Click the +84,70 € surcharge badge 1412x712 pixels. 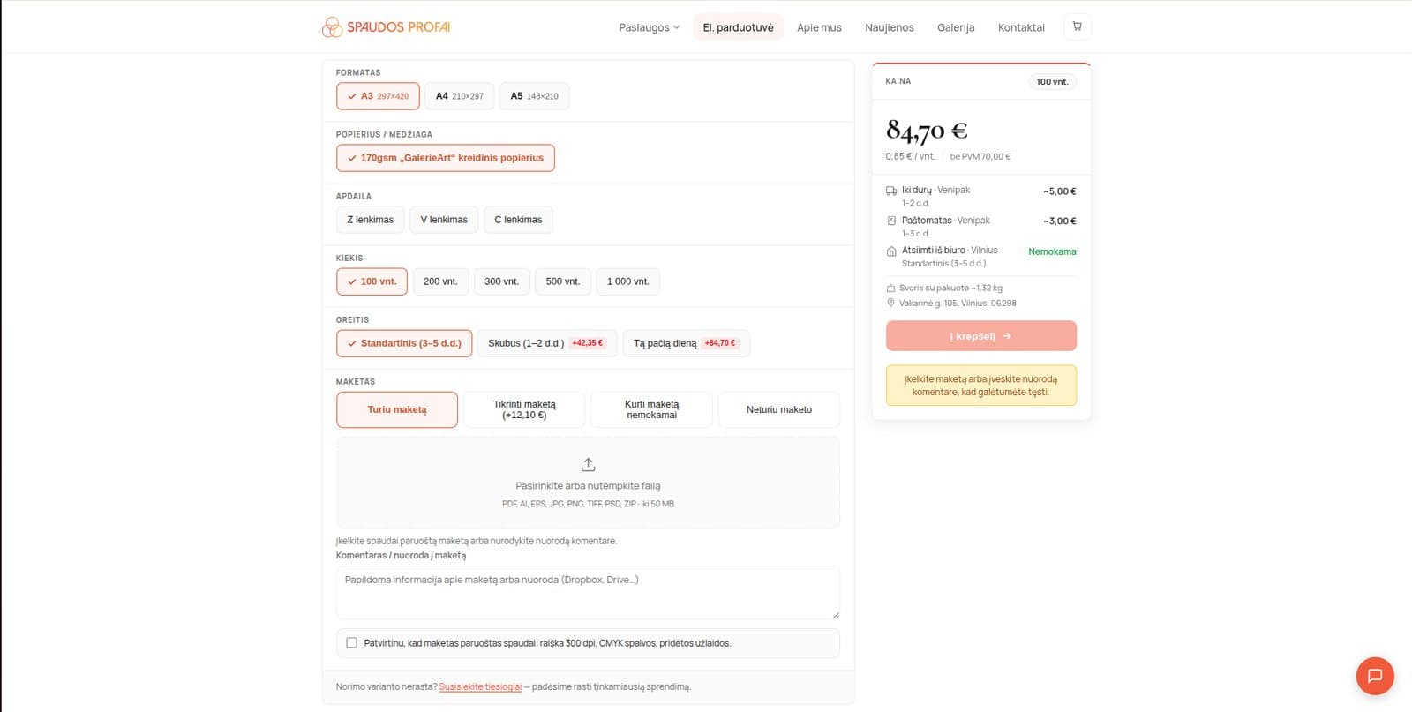click(720, 343)
